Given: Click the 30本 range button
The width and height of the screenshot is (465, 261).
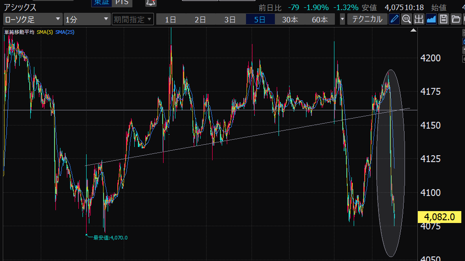Looking at the screenshot, I should click(x=290, y=19).
